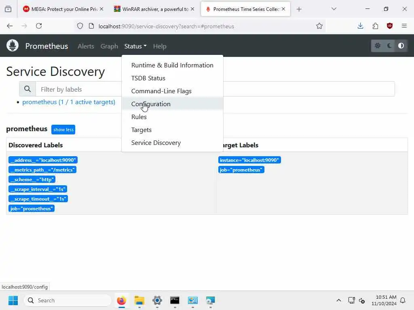Image resolution: width=414 pixels, height=310 pixels.
Task: Click __address__="localhost:9090" label
Action: 43,160
